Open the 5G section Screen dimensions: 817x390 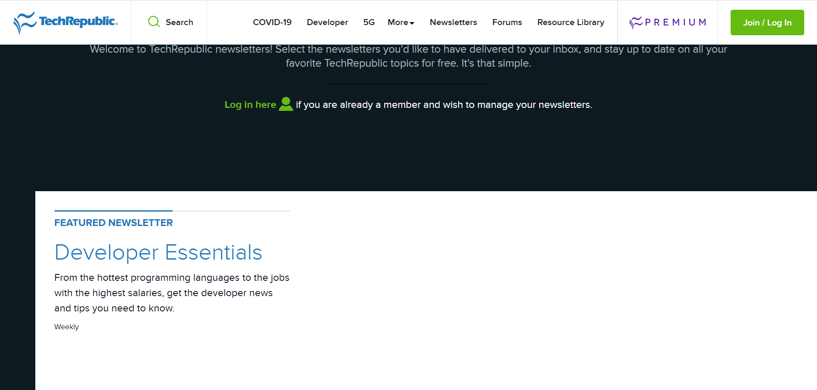click(369, 22)
